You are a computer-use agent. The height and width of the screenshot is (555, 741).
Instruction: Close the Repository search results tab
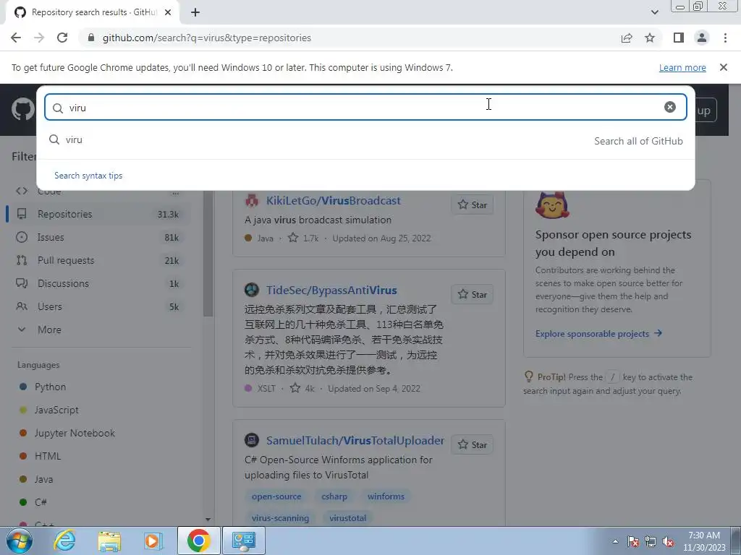pyautogui.click(x=168, y=12)
